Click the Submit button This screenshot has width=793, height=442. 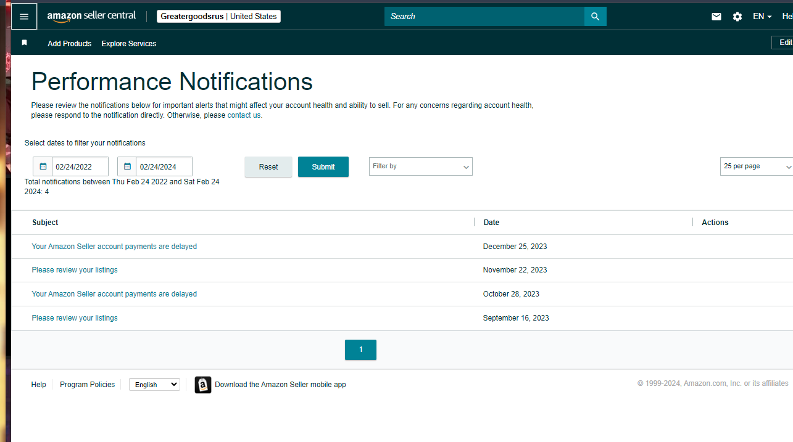click(x=323, y=166)
